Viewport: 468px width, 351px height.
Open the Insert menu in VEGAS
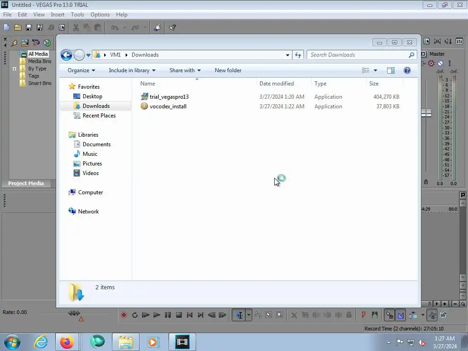[x=58, y=14]
